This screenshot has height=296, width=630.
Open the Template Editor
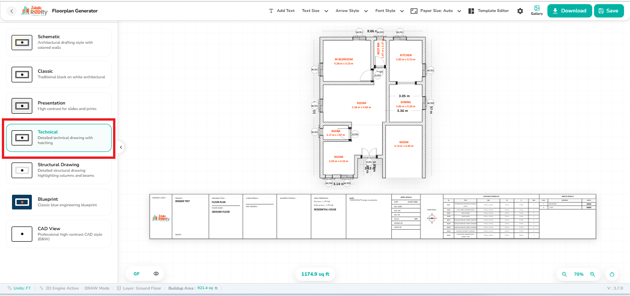coord(488,11)
